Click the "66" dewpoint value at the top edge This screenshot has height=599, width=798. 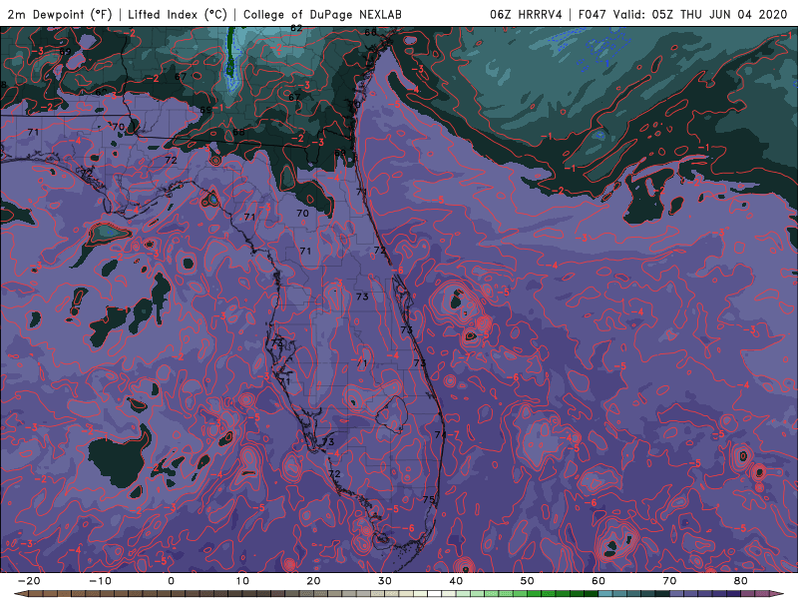click(x=370, y=32)
